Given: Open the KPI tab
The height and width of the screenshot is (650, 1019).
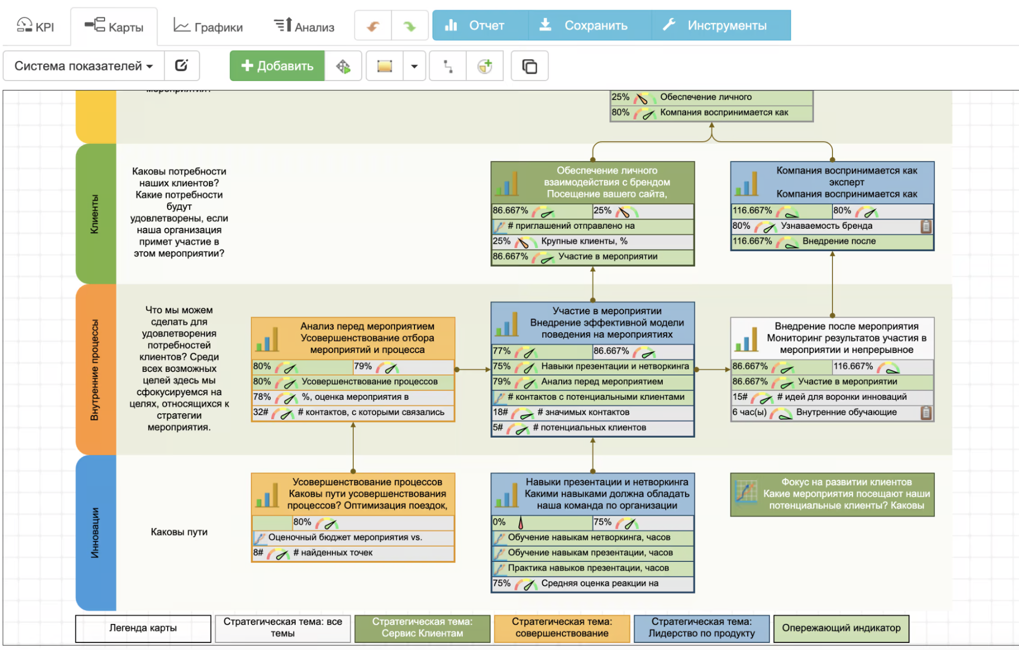Looking at the screenshot, I should click(35, 26).
